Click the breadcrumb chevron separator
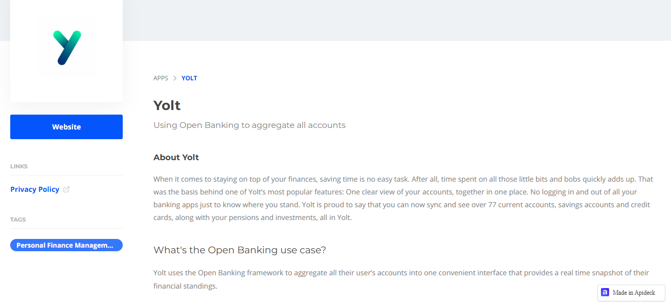This screenshot has height=307, width=671. click(x=175, y=78)
